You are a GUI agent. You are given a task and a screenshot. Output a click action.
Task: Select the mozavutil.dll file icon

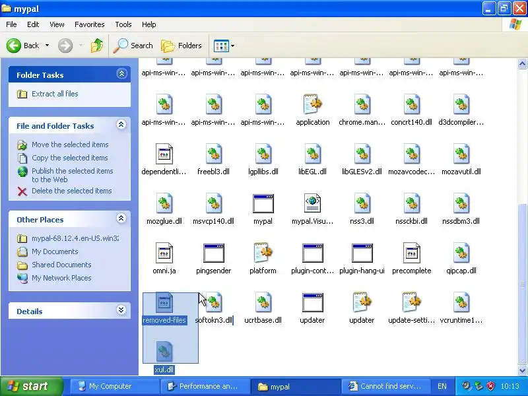[461, 154]
